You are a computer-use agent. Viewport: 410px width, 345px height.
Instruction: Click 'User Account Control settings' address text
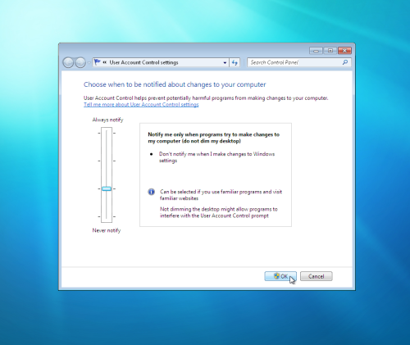click(143, 62)
